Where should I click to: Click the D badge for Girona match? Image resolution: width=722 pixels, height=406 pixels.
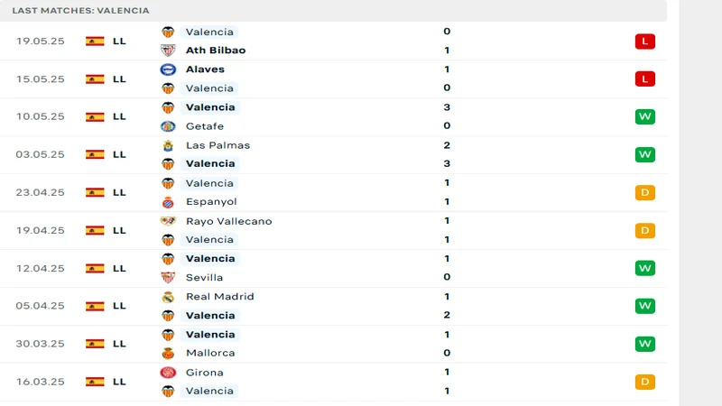644,382
